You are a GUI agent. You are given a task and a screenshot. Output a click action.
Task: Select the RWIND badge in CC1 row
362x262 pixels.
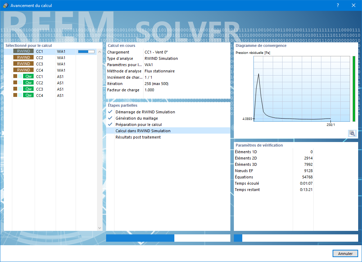[x=23, y=51]
